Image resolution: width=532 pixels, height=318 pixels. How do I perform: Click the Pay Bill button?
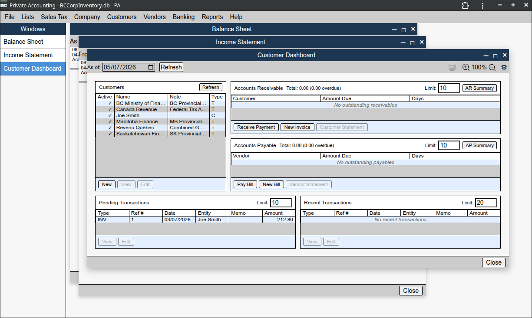tap(245, 184)
